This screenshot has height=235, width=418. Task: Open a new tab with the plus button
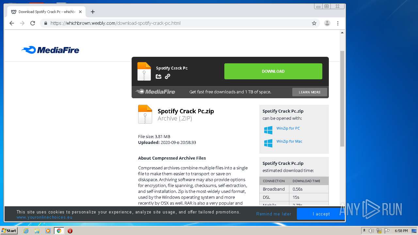pos(93,12)
